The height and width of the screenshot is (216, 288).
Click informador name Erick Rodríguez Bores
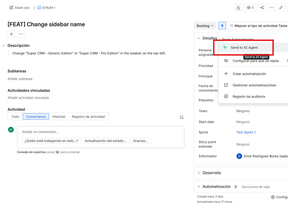pos(266,156)
